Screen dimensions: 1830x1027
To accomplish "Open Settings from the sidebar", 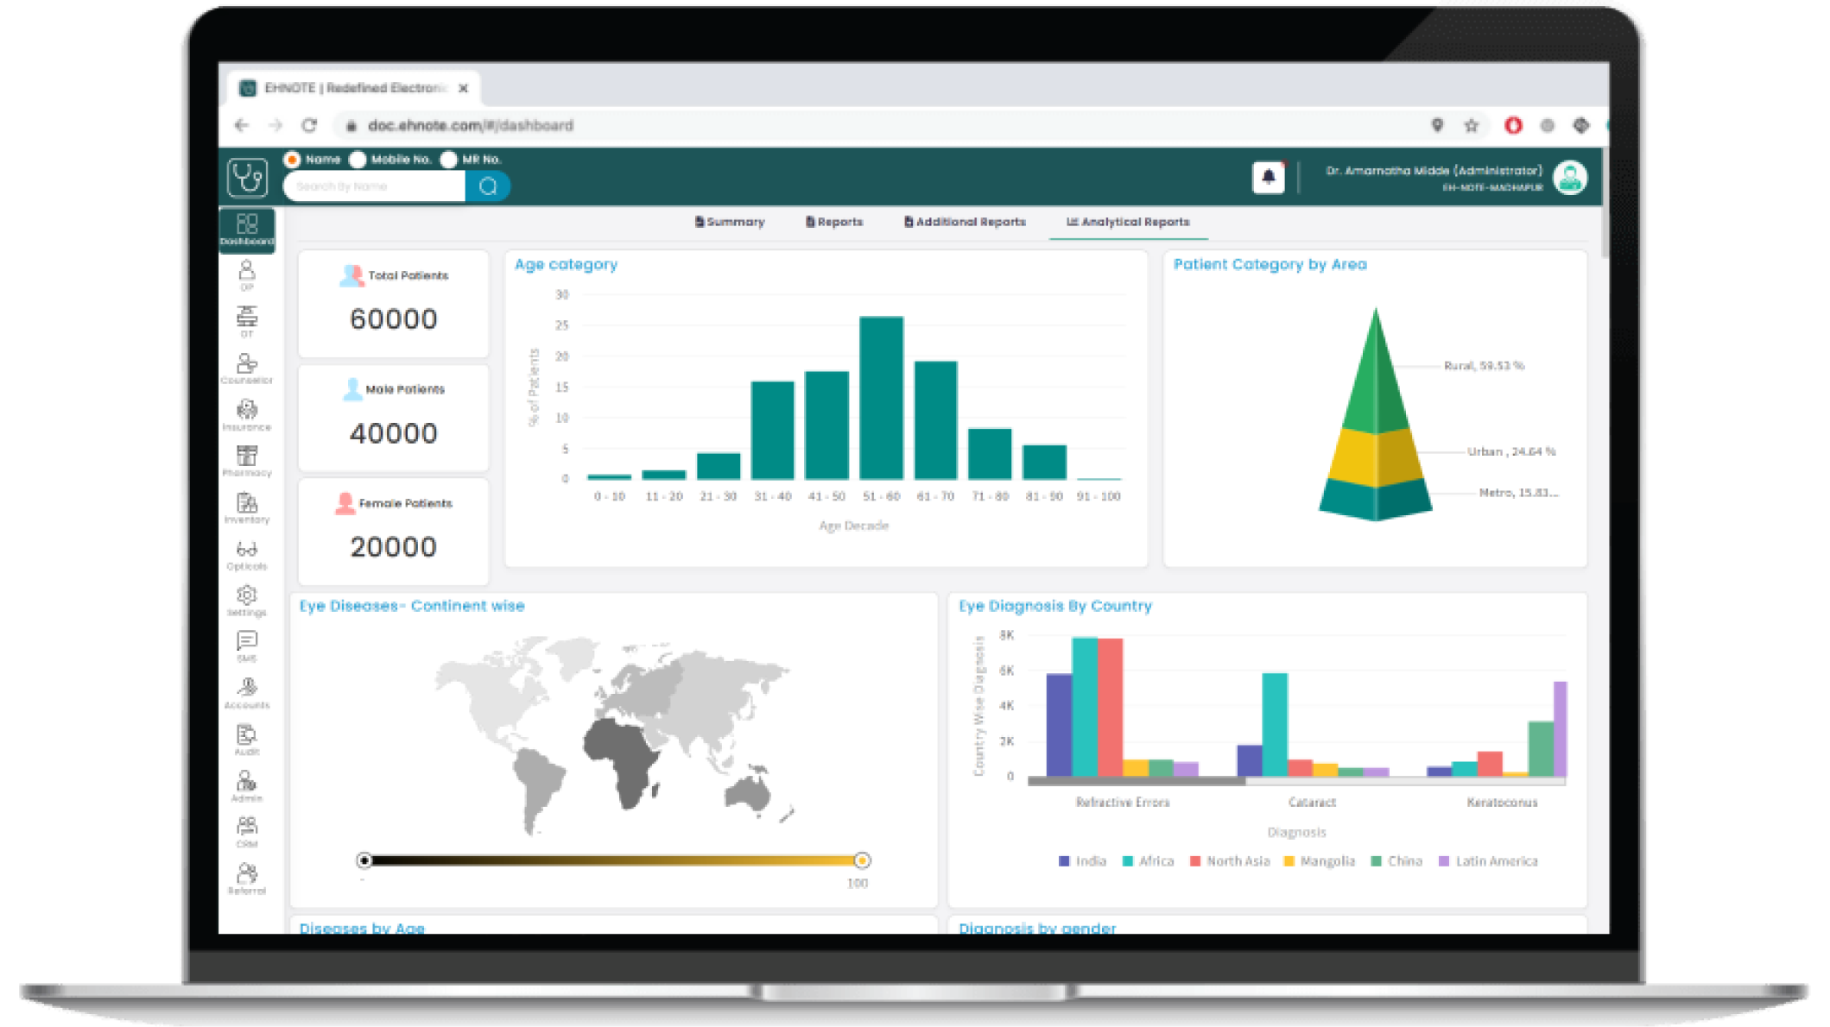I will [x=247, y=601].
